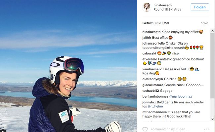This screenshot has height=132, width=215.
Task: Click the scrollbar down arrow in comments
Action: (212, 119)
